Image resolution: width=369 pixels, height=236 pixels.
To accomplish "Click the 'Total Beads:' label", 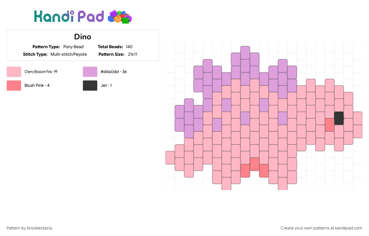I will click(110, 47).
